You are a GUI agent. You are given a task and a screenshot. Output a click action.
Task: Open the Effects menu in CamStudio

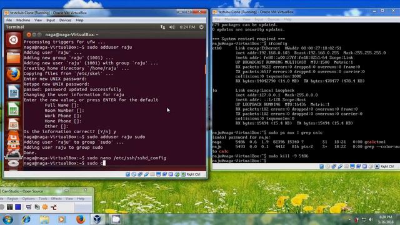coord(56,199)
